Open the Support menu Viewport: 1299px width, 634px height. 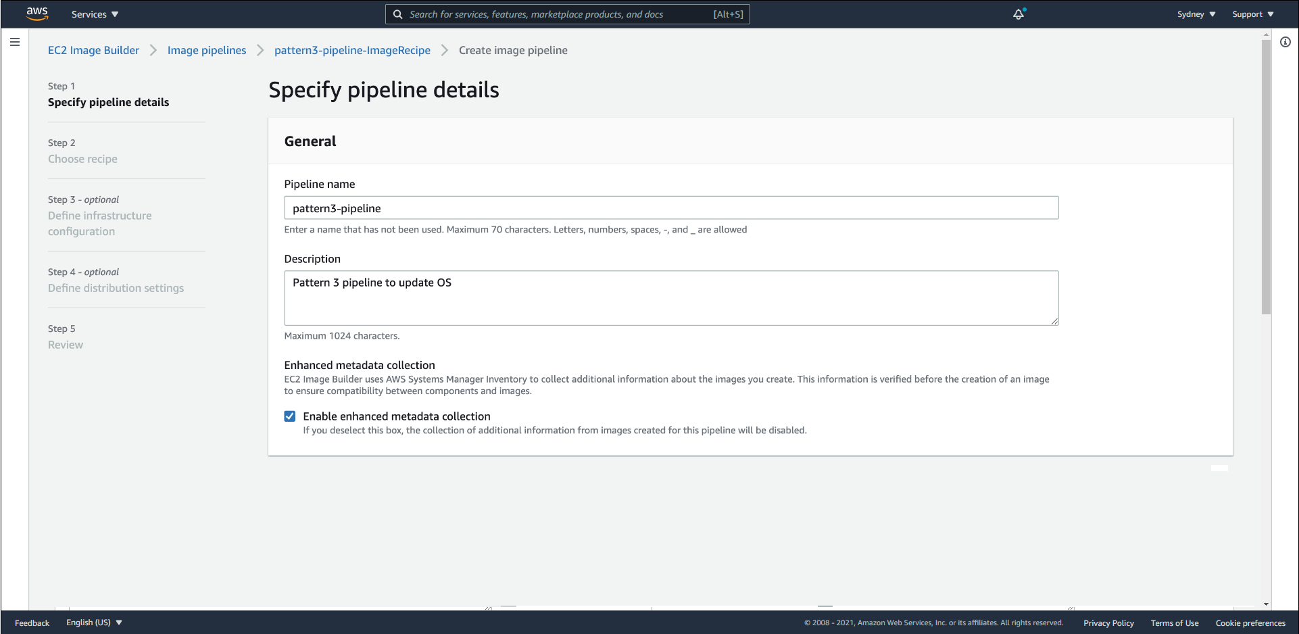(x=1252, y=14)
